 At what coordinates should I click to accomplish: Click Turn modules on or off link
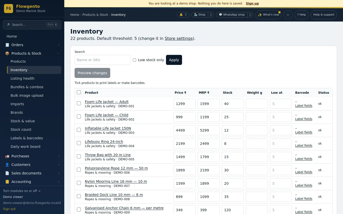[22, 191]
